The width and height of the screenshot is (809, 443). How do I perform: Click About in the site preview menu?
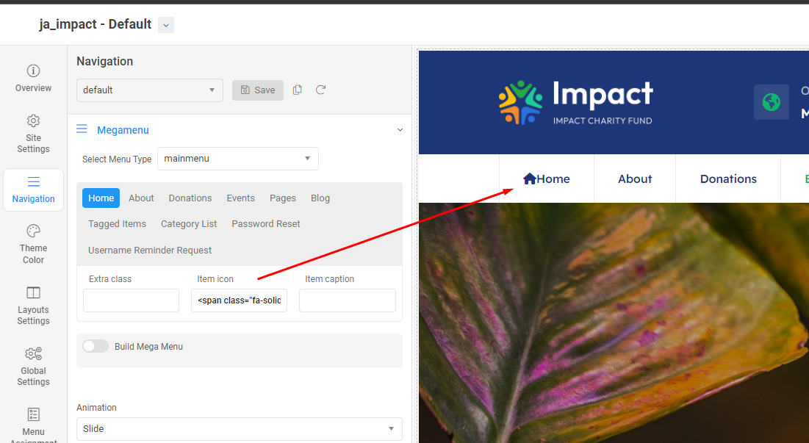pos(635,179)
